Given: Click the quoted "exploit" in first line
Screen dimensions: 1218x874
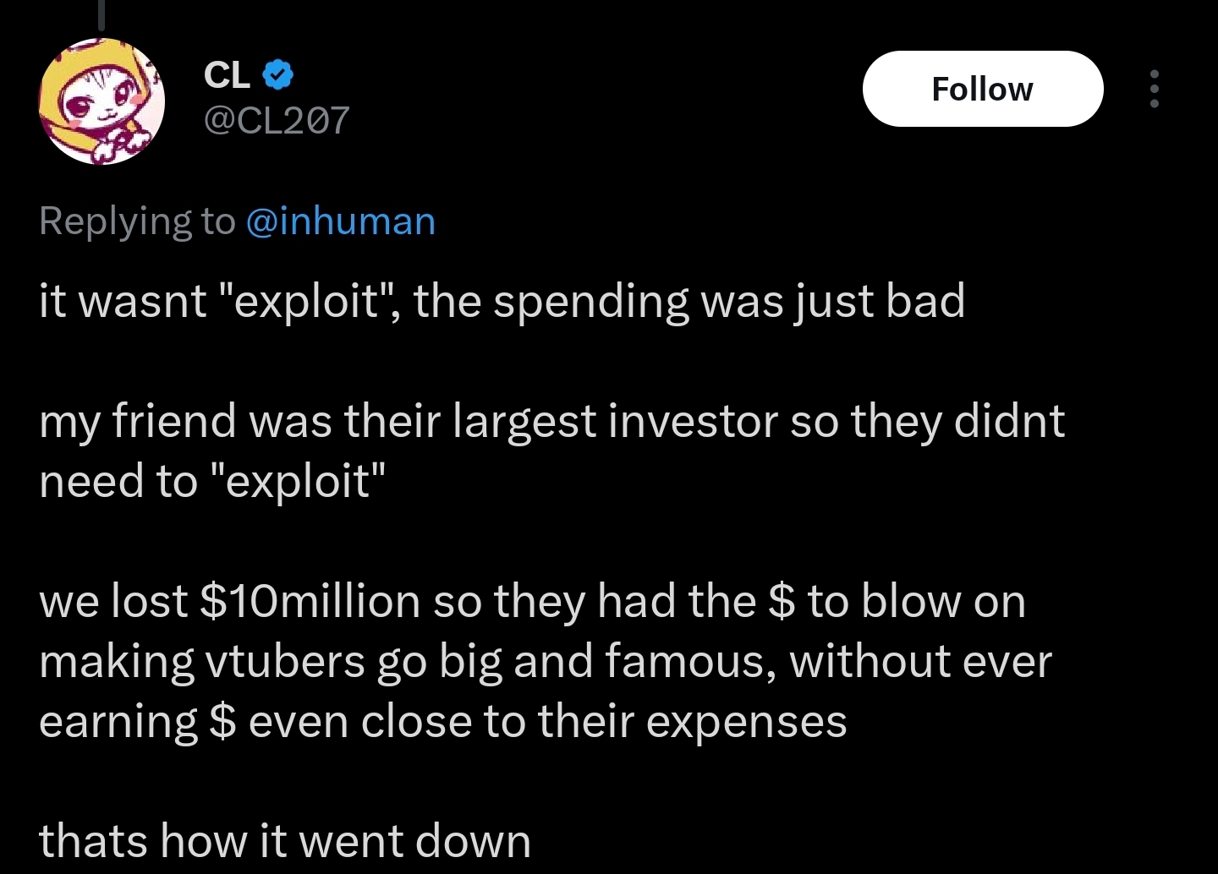Looking at the screenshot, I should (x=308, y=301).
